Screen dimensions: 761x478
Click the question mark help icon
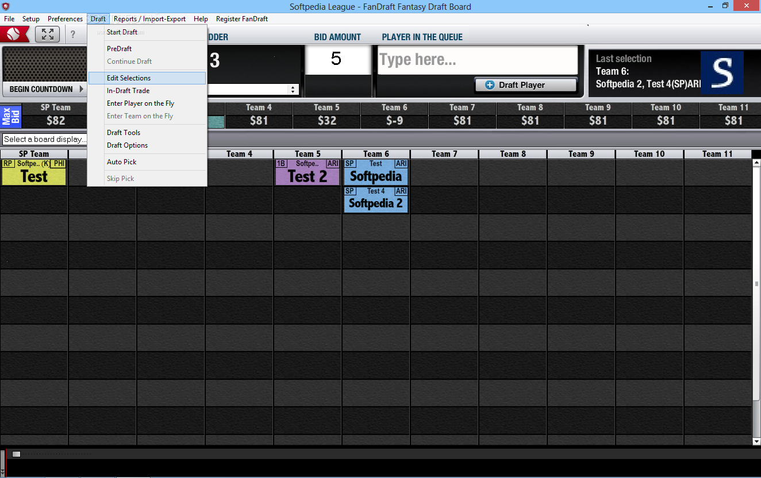(x=73, y=34)
